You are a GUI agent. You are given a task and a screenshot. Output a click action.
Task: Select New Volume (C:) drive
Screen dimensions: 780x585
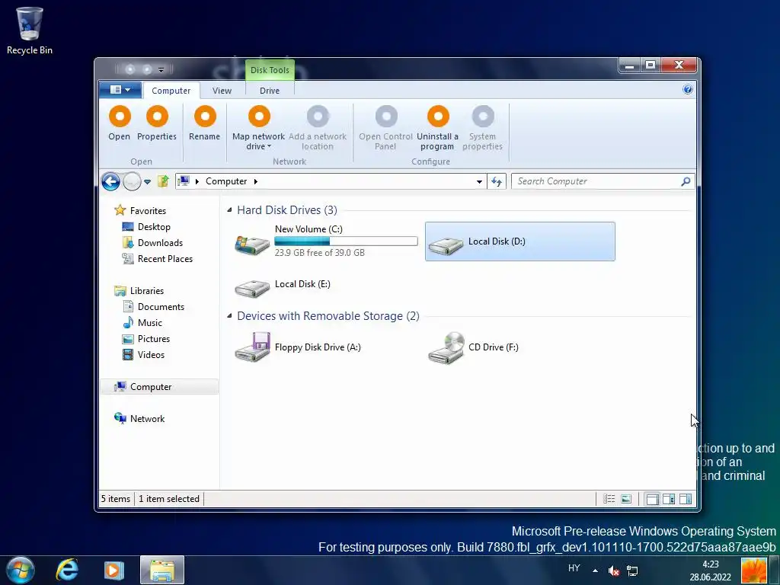[327, 241]
